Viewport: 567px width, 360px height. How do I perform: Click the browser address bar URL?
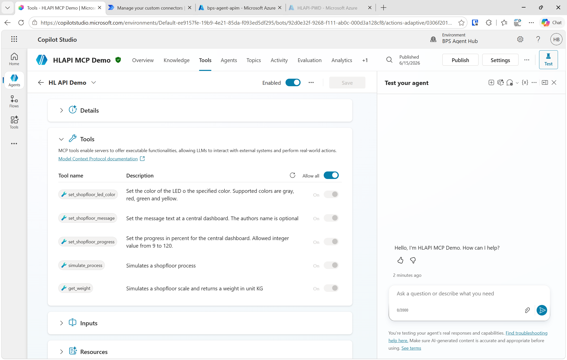click(x=246, y=23)
